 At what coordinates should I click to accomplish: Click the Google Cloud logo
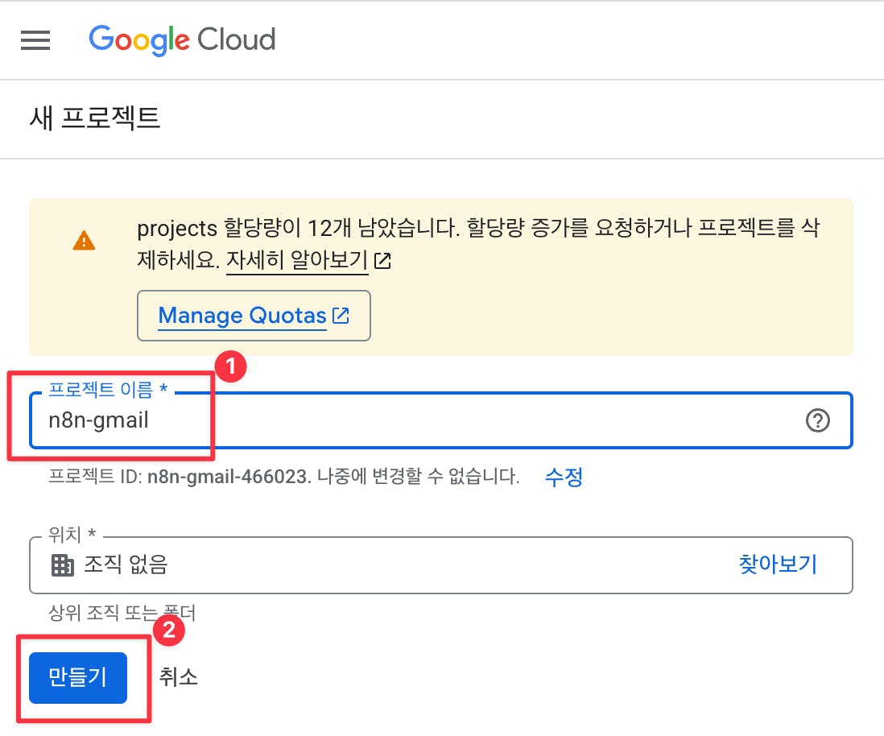(x=182, y=40)
